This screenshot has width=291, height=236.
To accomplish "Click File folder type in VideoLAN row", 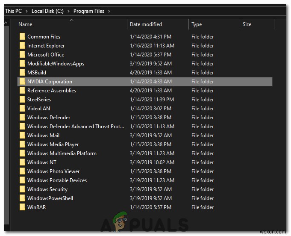I will (203, 109).
